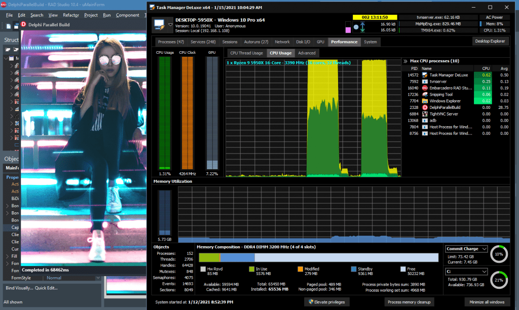The image size is (519, 310).
Task: Open the Sessions tab
Action: tap(230, 42)
